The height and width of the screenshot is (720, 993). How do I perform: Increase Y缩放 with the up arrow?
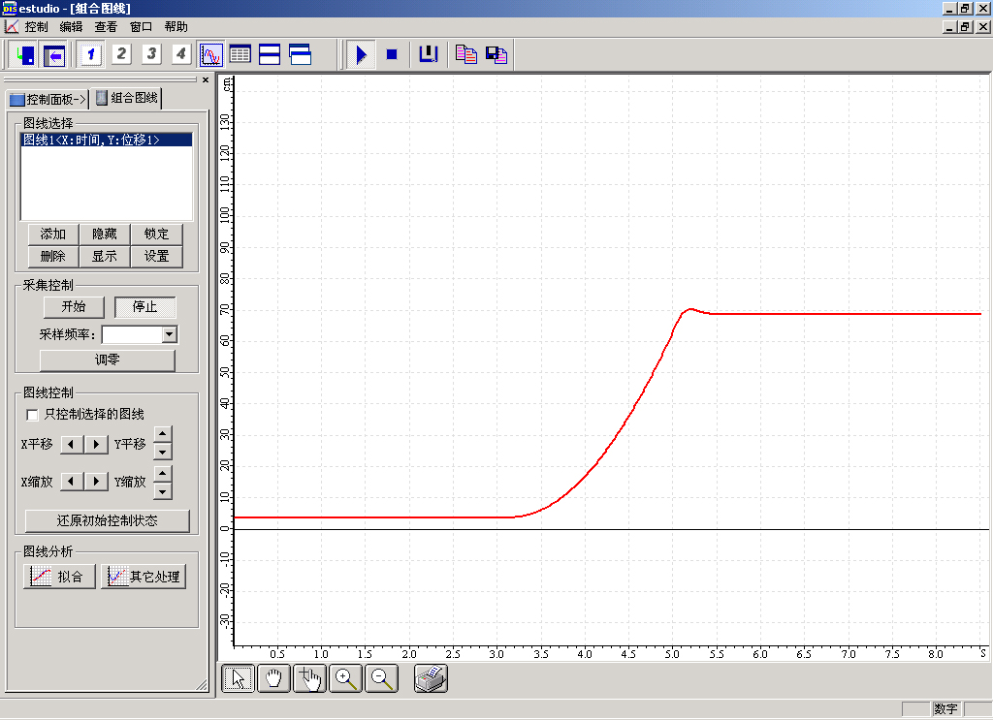163,473
